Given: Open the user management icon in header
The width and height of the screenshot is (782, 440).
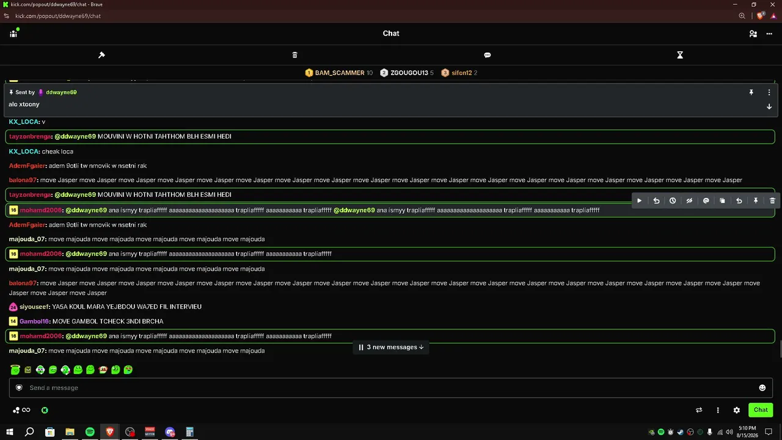Looking at the screenshot, I should tap(753, 34).
